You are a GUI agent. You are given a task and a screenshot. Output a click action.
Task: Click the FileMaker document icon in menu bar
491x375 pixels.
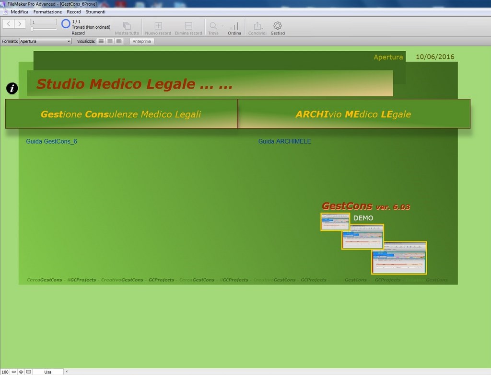pyautogui.click(x=5, y=12)
